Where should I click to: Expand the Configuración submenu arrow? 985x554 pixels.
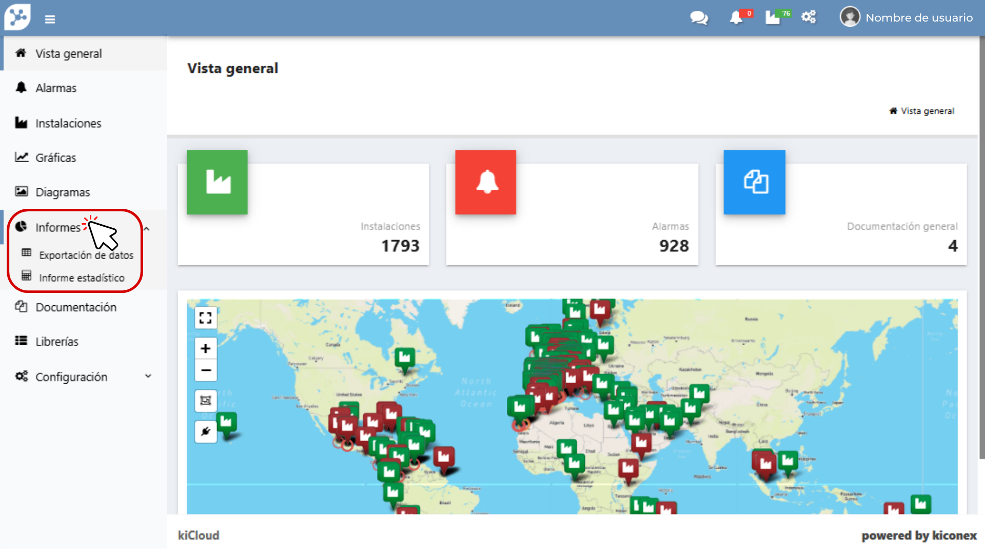[148, 376]
